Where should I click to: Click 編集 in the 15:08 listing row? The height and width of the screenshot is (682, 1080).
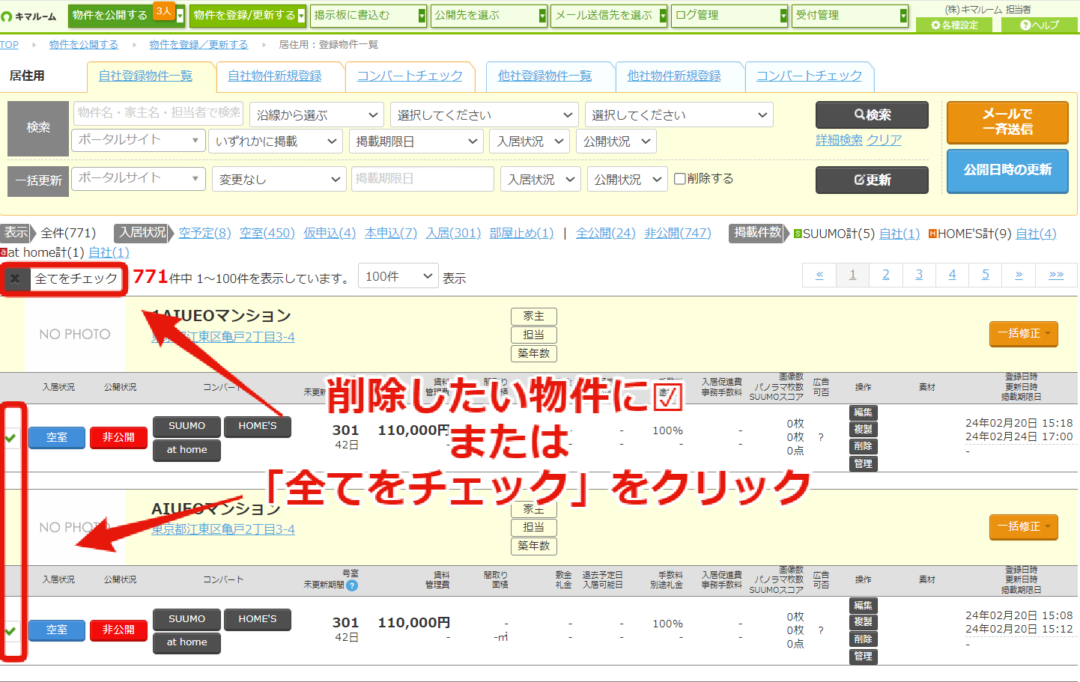coord(863,606)
